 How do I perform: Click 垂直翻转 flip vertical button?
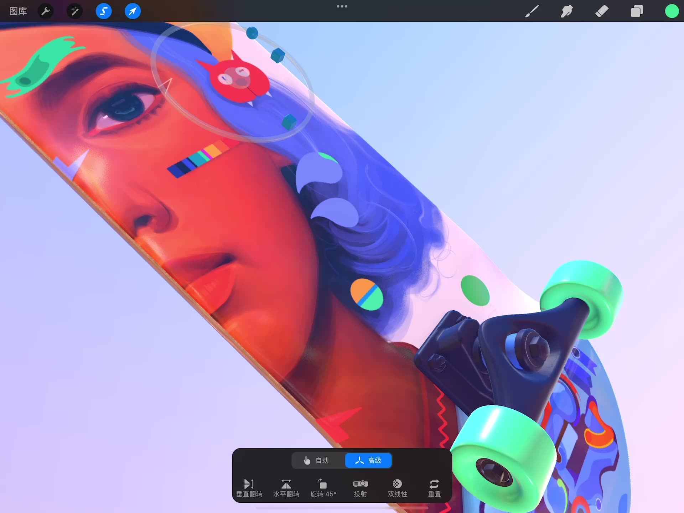(x=249, y=488)
